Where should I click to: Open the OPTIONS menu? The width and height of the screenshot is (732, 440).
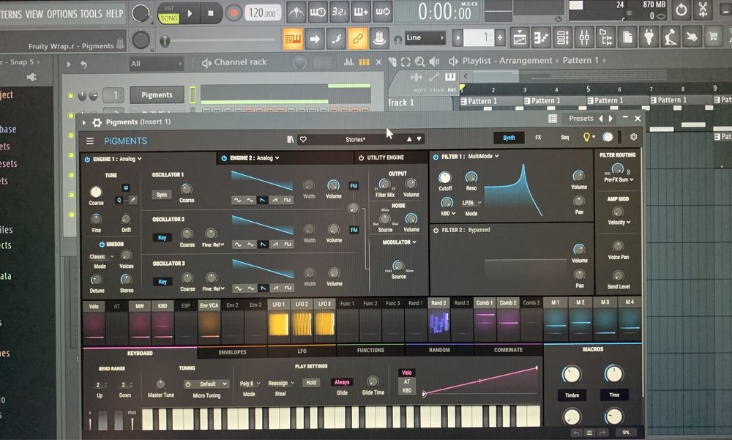61,14
